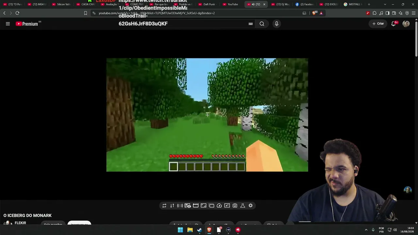Bookmark this page in the address bar

click(86, 13)
